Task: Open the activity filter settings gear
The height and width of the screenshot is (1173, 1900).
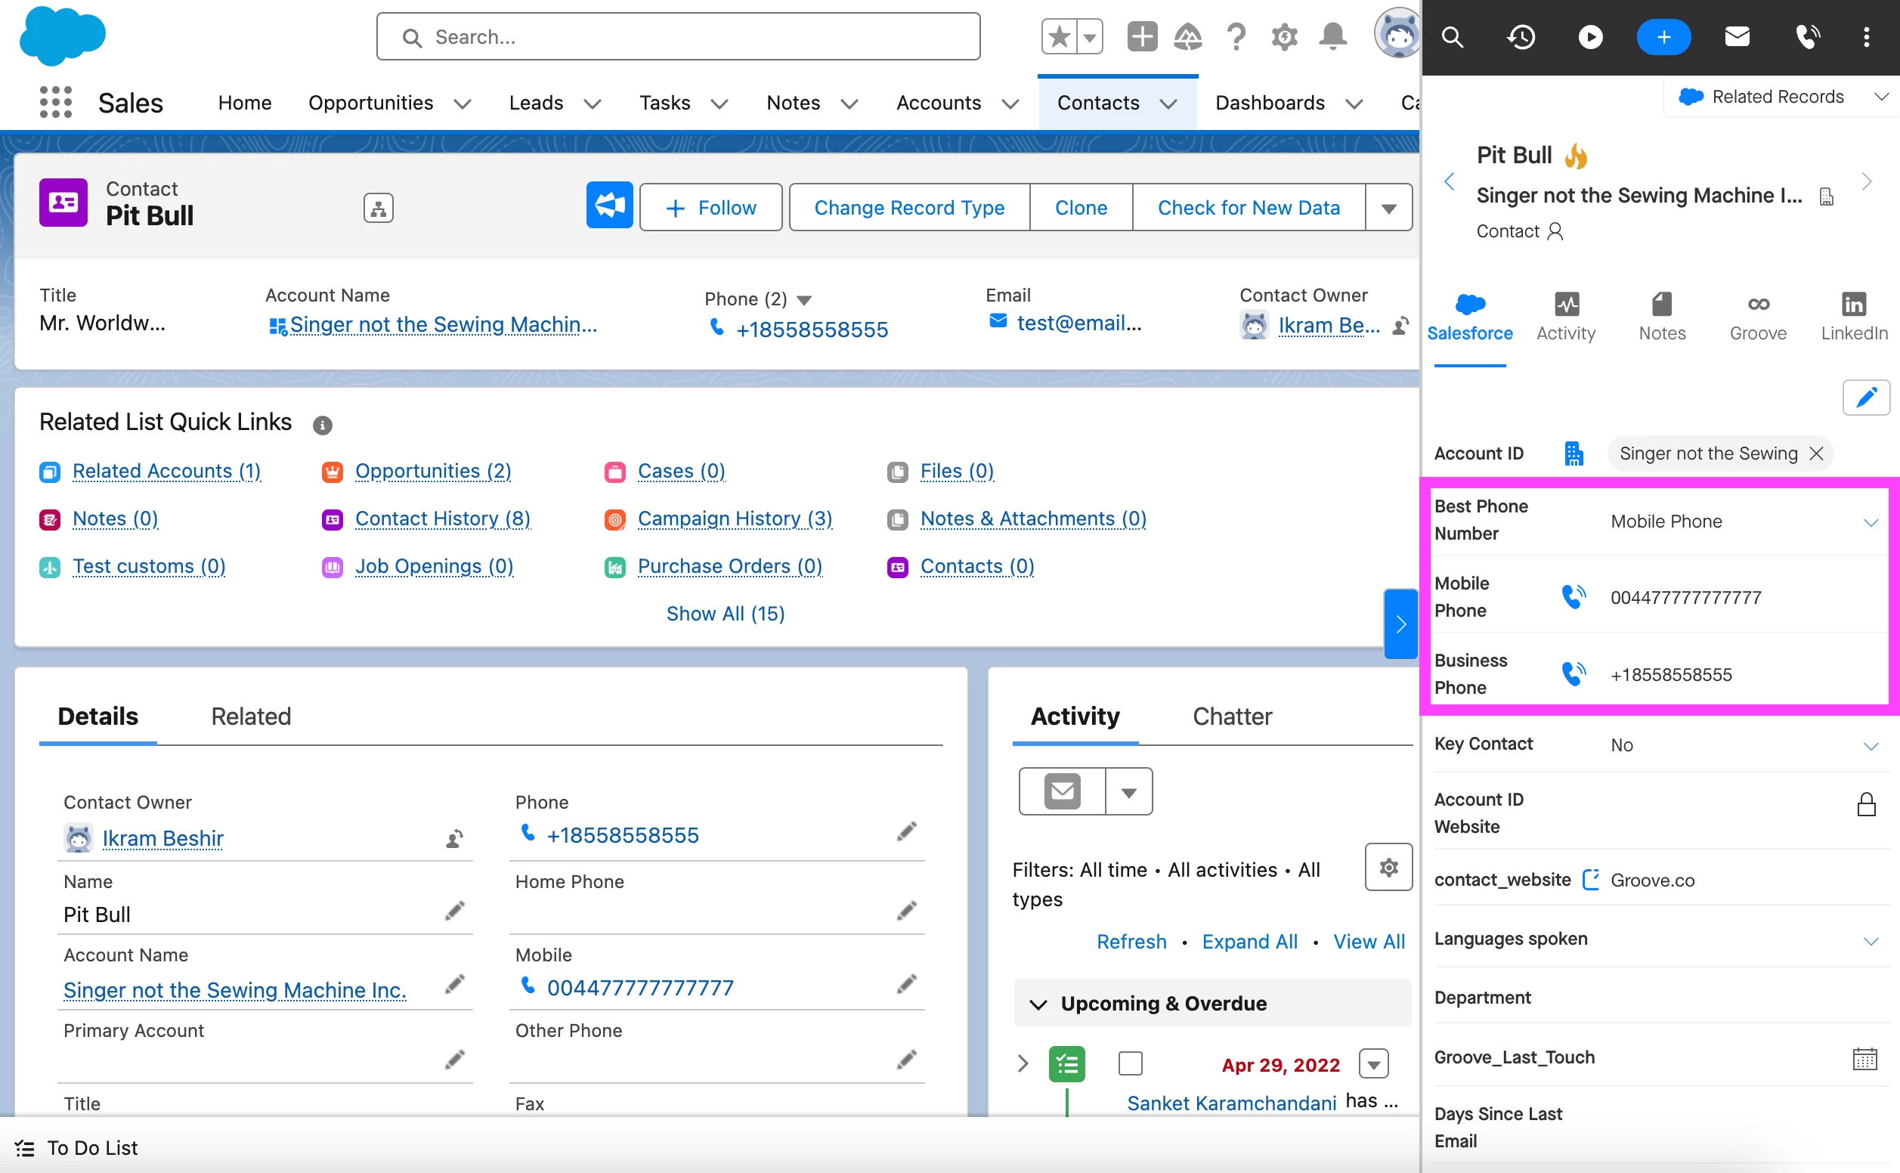Action: point(1388,867)
